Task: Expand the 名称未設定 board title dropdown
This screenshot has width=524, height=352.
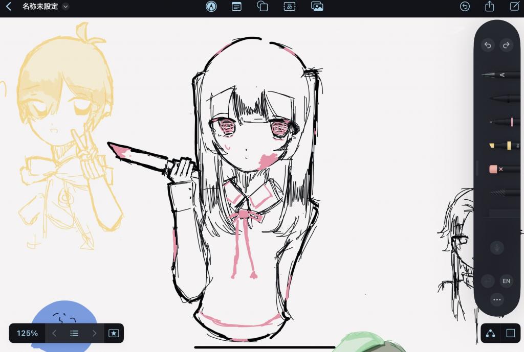Action: tap(65, 7)
